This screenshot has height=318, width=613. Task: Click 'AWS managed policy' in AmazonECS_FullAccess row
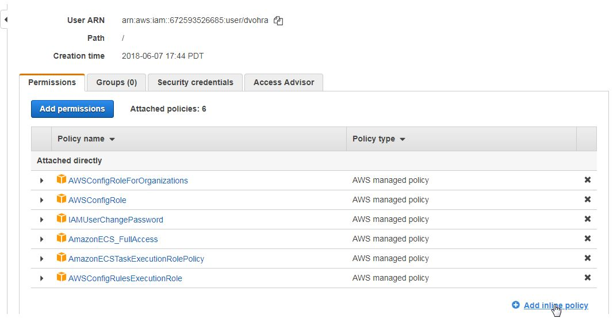pyautogui.click(x=390, y=239)
